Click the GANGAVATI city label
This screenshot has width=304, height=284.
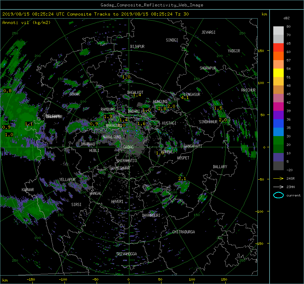pos(193,146)
